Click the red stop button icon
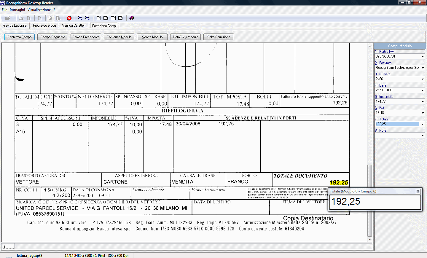This screenshot has width=427, height=258. (69, 18)
